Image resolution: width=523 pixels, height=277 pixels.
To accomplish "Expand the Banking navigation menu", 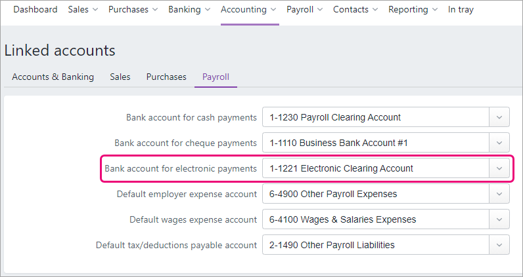I will pyautogui.click(x=189, y=10).
